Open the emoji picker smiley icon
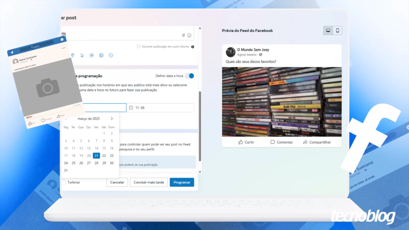Screen dimensions: 409x230 pos(189,35)
